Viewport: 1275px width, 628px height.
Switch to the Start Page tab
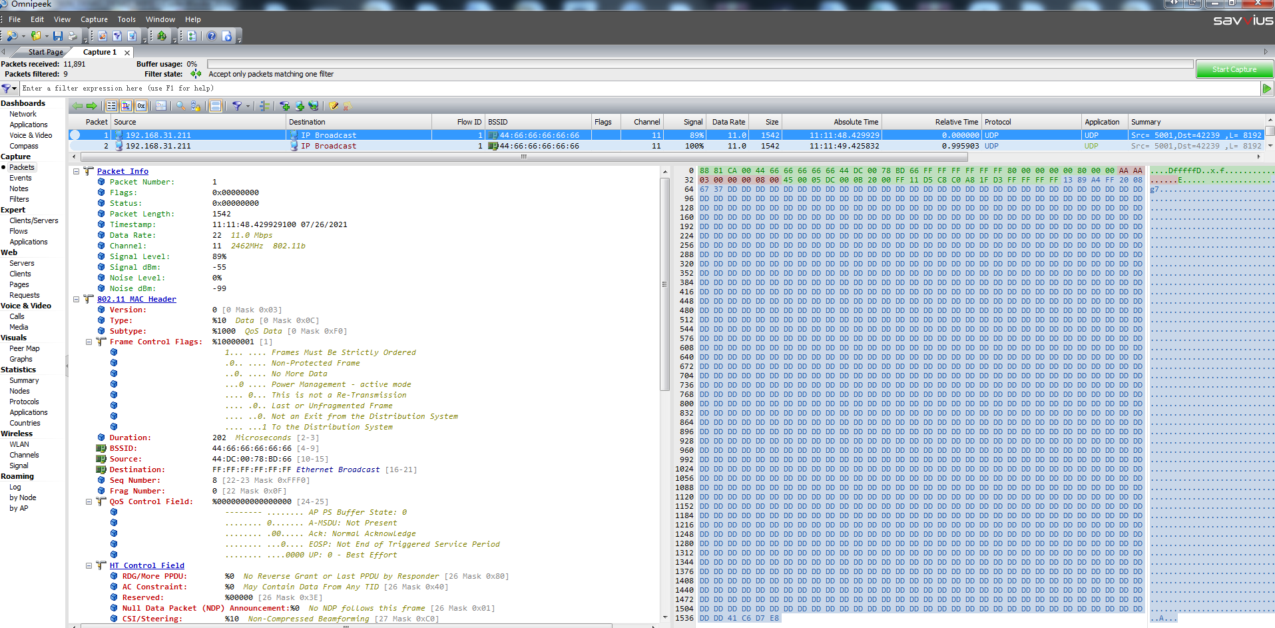(x=45, y=52)
